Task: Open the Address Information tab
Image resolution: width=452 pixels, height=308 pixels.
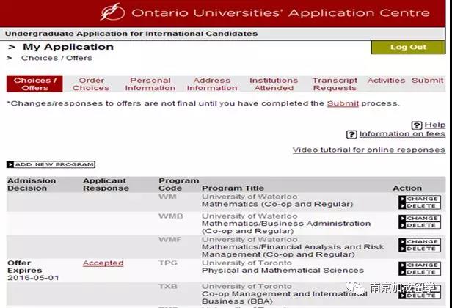Action: pyautogui.click(x=212, y=84)
